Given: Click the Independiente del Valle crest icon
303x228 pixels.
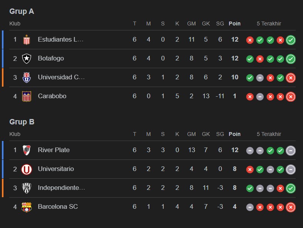Looking at the screenshot, I should [26, 188].
